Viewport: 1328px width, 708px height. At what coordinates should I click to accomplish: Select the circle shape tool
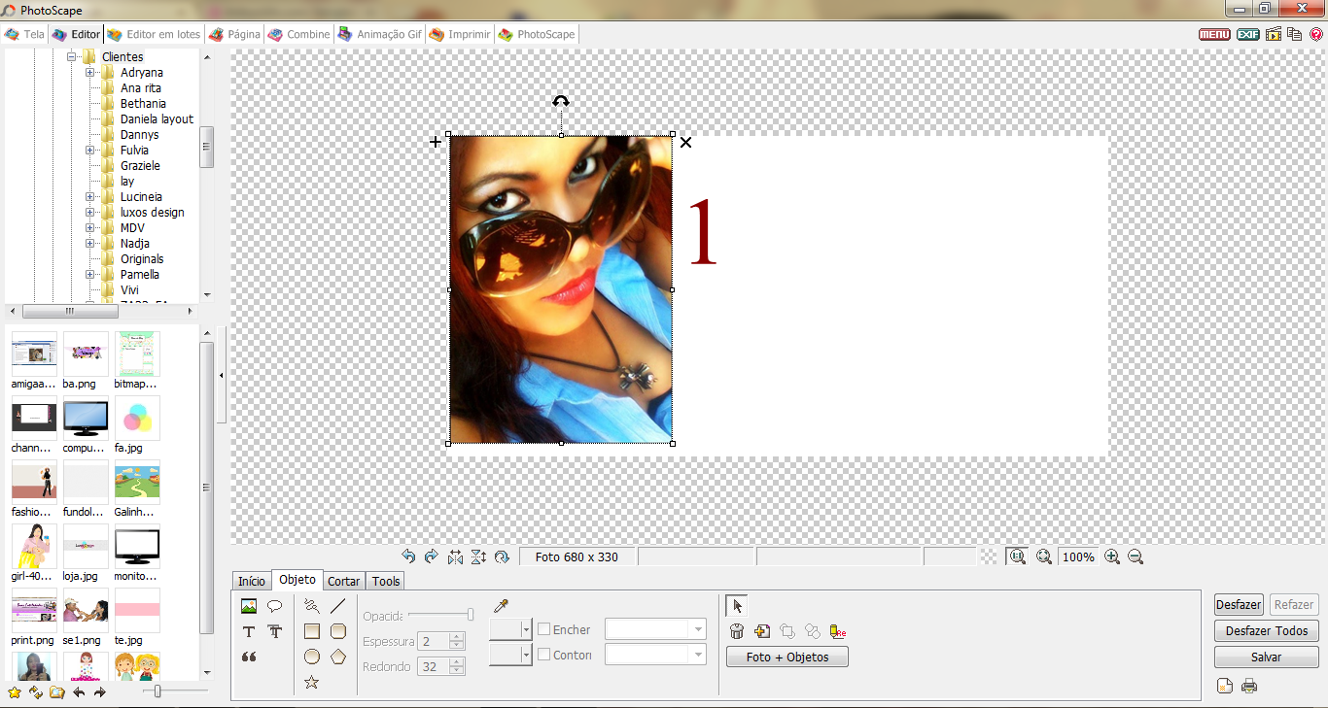click(x=311, y=657)
